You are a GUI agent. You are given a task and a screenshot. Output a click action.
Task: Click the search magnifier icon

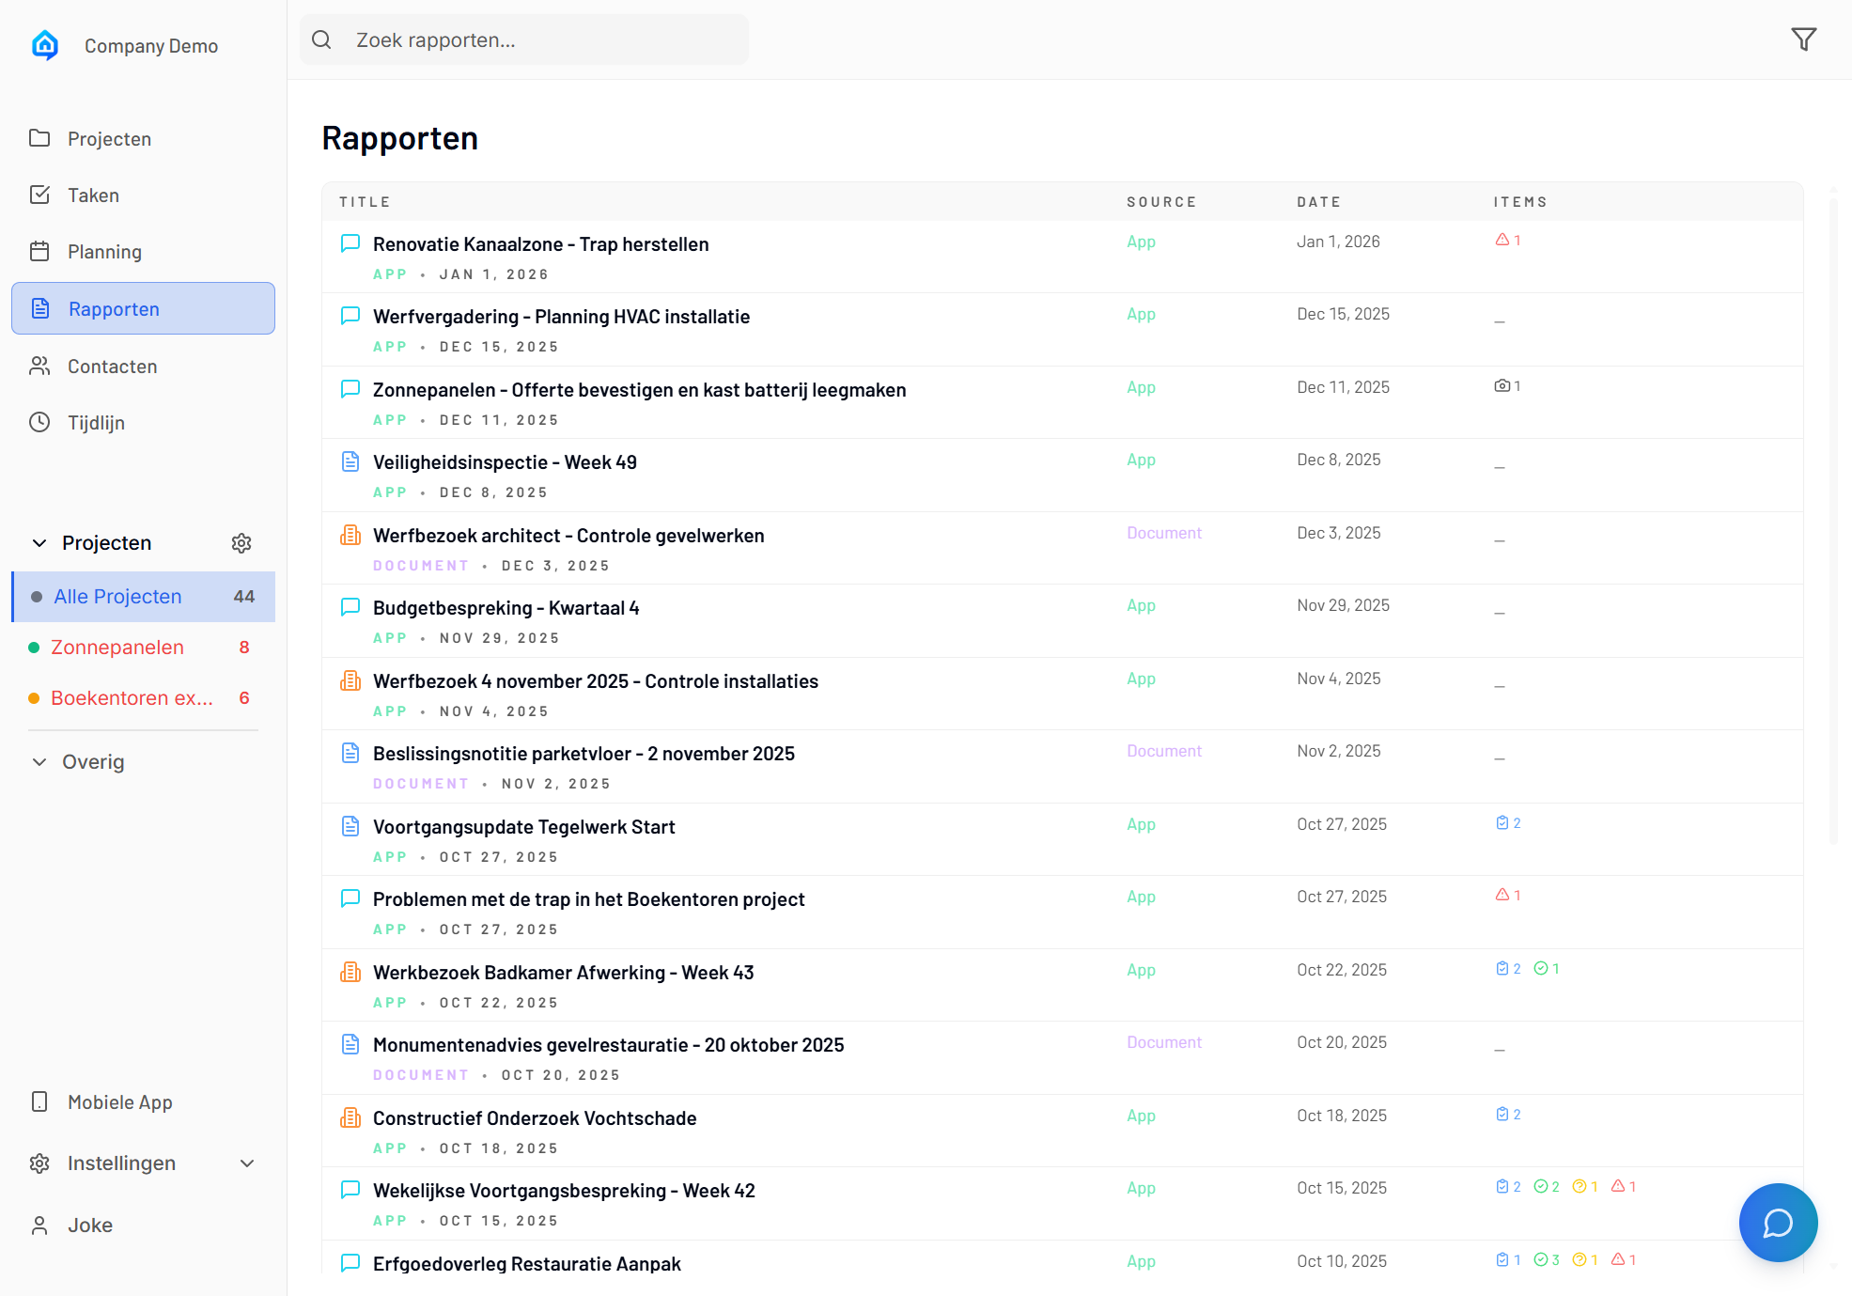321,39
